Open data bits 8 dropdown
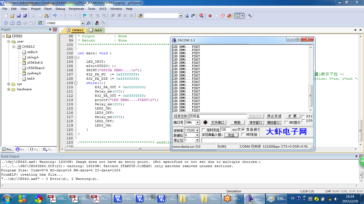The width and height of the screenshot is (364, 204). click(197, 135)
